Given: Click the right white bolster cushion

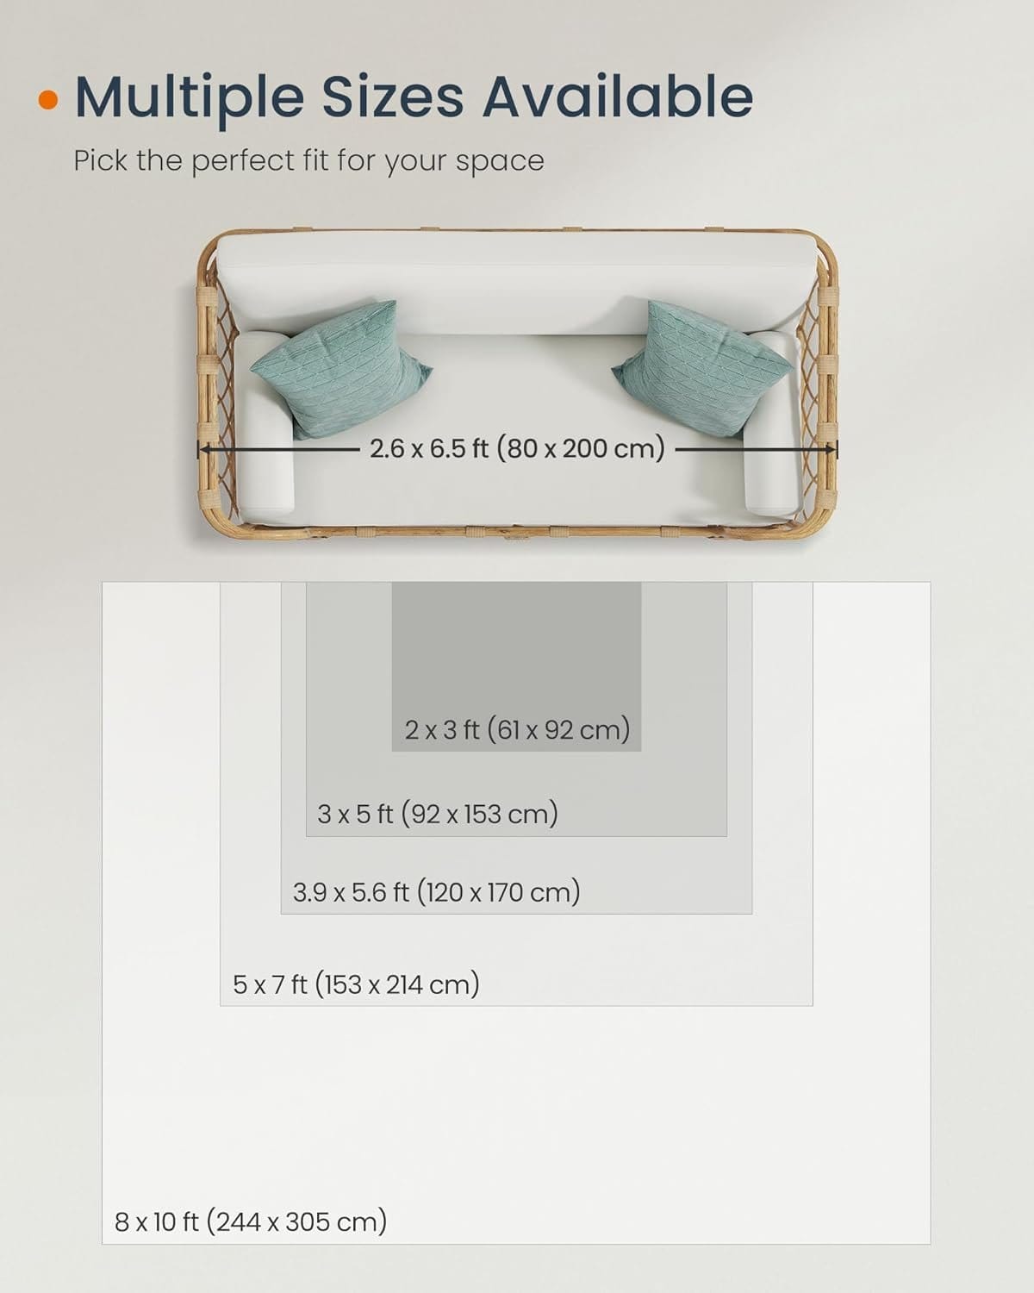Looking at the screenshot, I should click(x=769, y=465).
